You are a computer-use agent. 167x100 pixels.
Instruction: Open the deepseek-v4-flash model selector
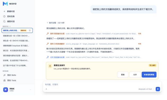pos(146,89)
